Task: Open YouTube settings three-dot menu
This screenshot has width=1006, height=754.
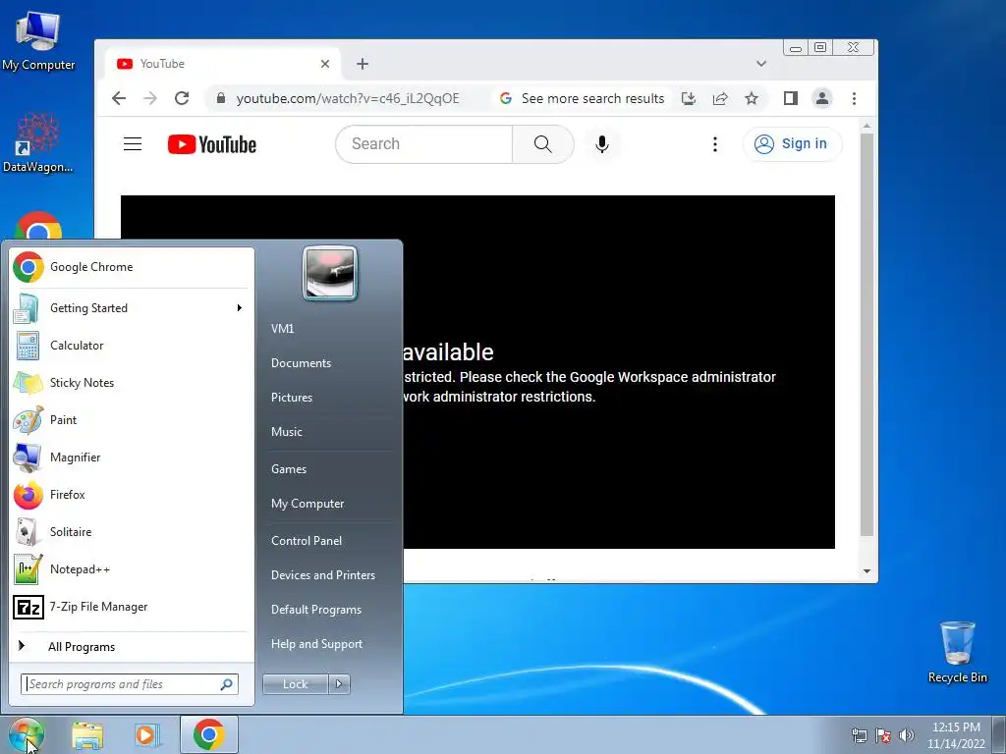Action: (715, 144)
